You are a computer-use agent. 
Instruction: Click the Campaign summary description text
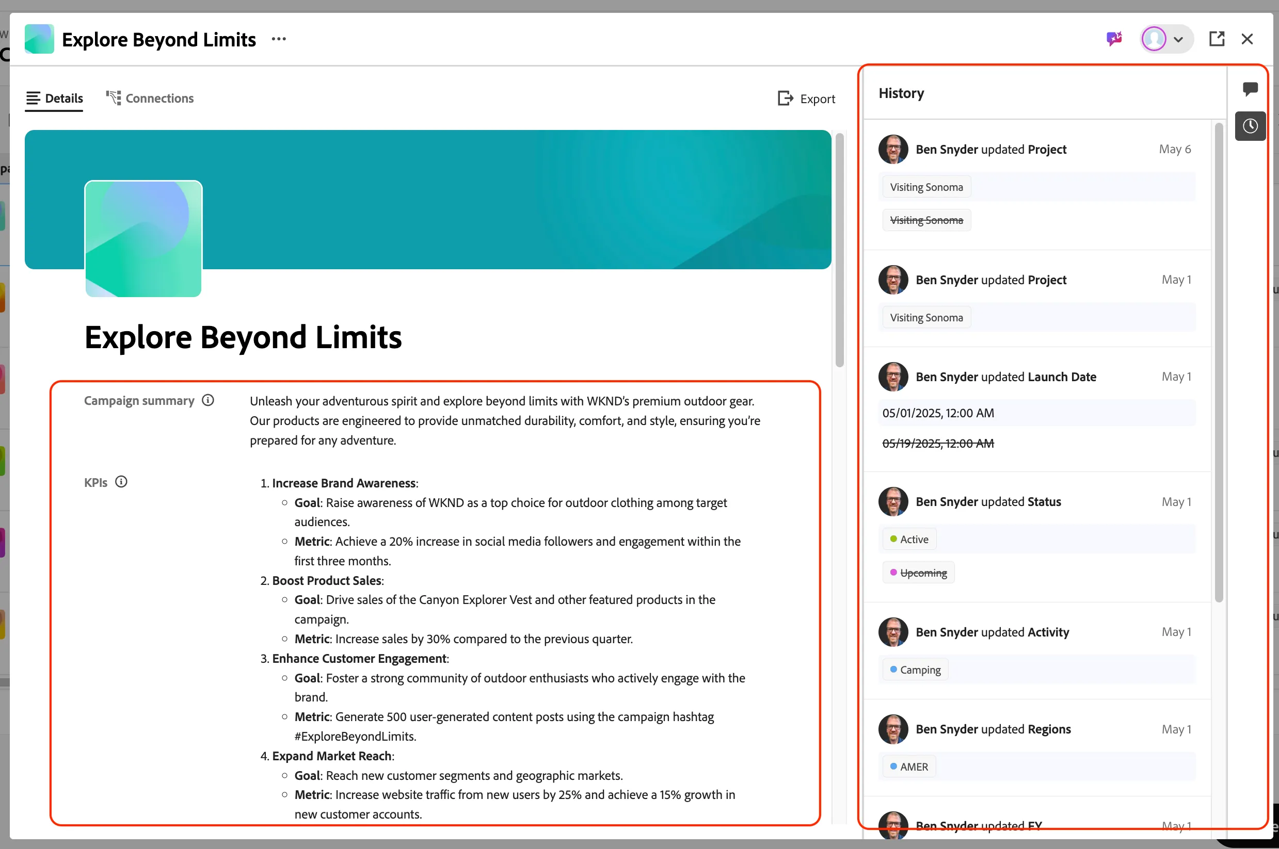(505, 421)
